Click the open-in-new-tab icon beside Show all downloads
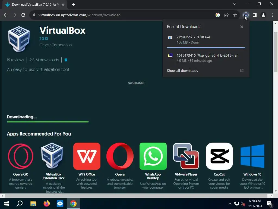This screenshot has height=209, width=278. (242, 70)
